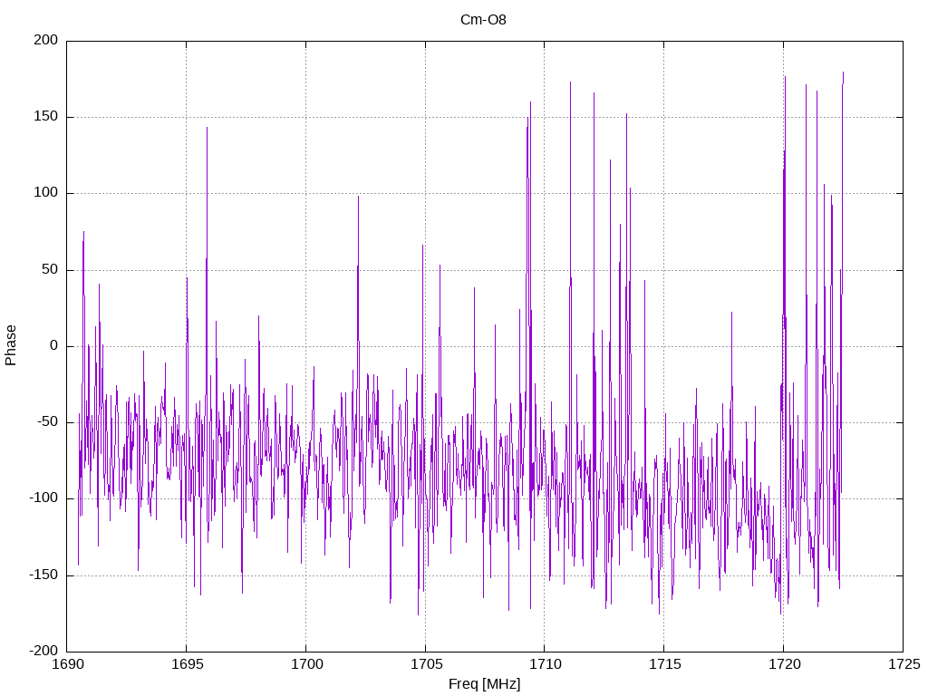Screen dimensions: 928x696
Task: Click the plot title Cm-O8
Action: tap(483, 20)
